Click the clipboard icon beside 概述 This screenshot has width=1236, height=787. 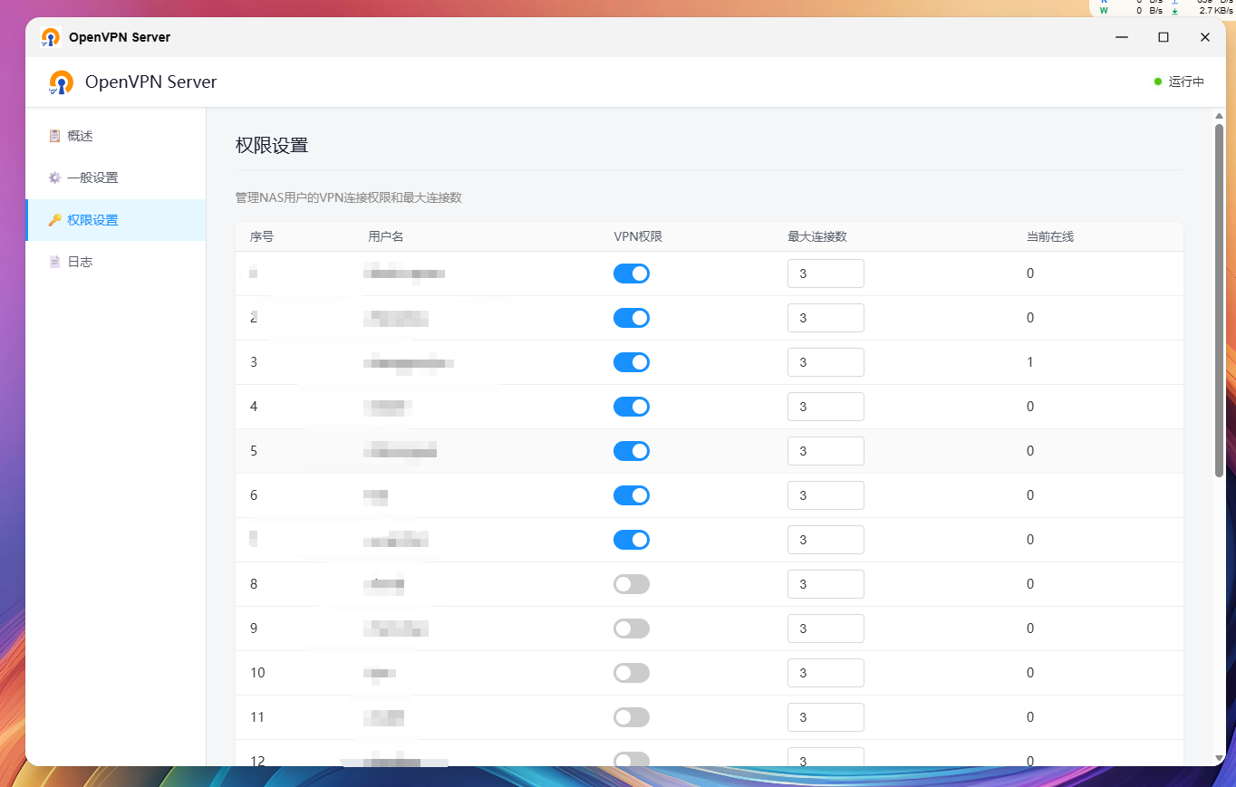click(x=54, y=136)
